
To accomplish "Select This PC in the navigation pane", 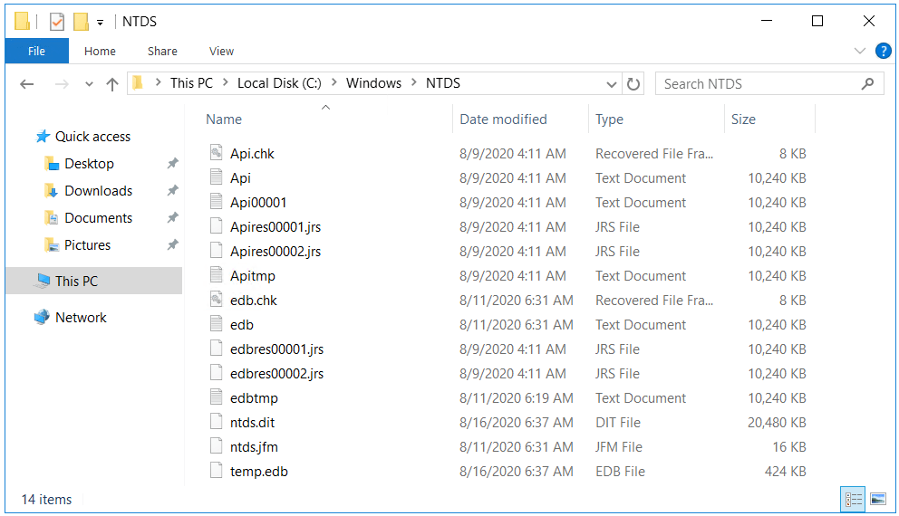I will [x=94, y=281].
